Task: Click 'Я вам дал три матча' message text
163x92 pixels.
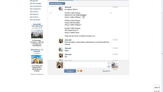Action: [x=80, y=36]
